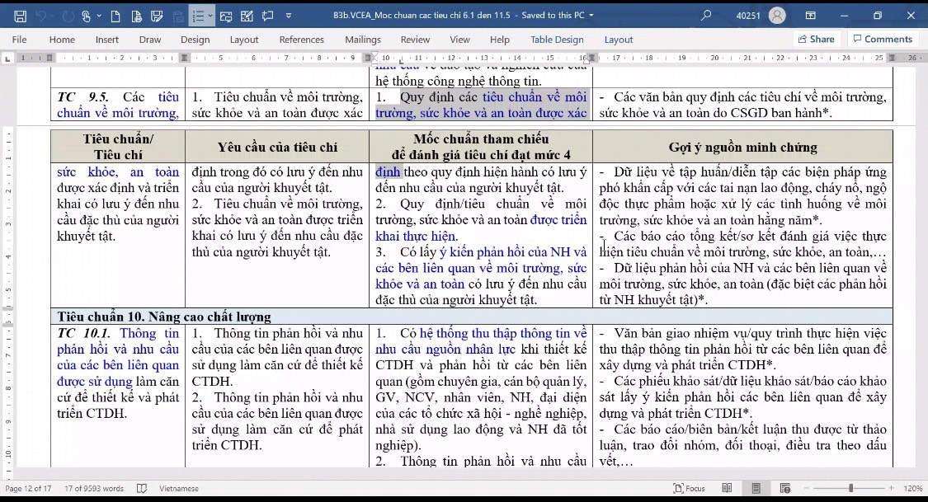Open Customize Quick Access Toolbar dropdown
This screenshot has width=928, height=502.
[x=289, y=16]
